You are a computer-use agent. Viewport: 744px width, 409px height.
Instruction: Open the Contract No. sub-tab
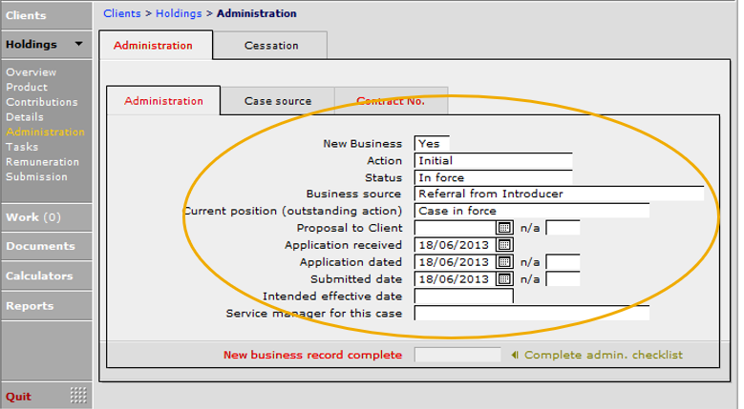[x=391, y=101]
